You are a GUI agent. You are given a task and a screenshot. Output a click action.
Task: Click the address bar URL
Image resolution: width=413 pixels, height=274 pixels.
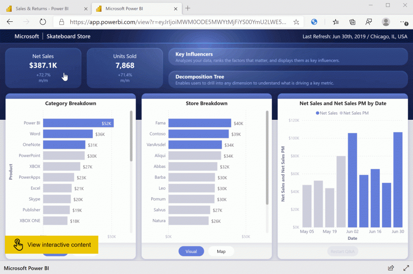tap(178, 22)
